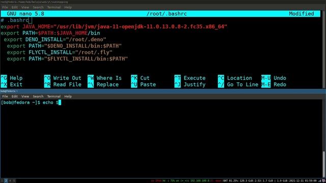Click the ^R Read File shortcut
The image size is (326, 183).
point(63,85)
